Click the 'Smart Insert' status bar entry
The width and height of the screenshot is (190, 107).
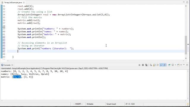pyautogui.click(x=111, y=104)
